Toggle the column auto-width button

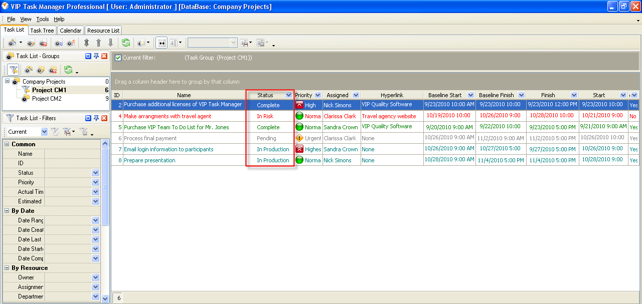click(162, 43)
